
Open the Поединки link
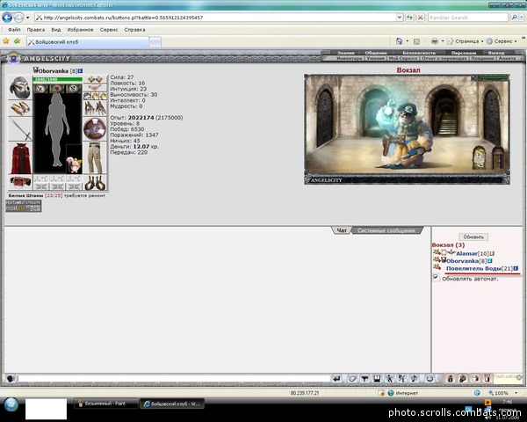pos(482,58)
